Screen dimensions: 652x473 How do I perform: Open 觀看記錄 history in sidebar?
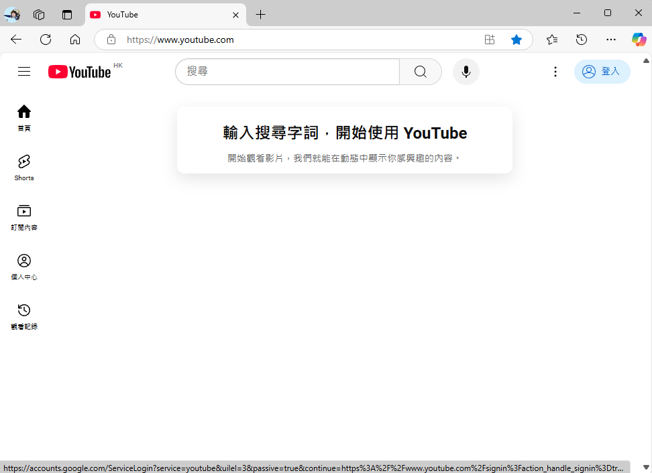[x=24, y=316]
